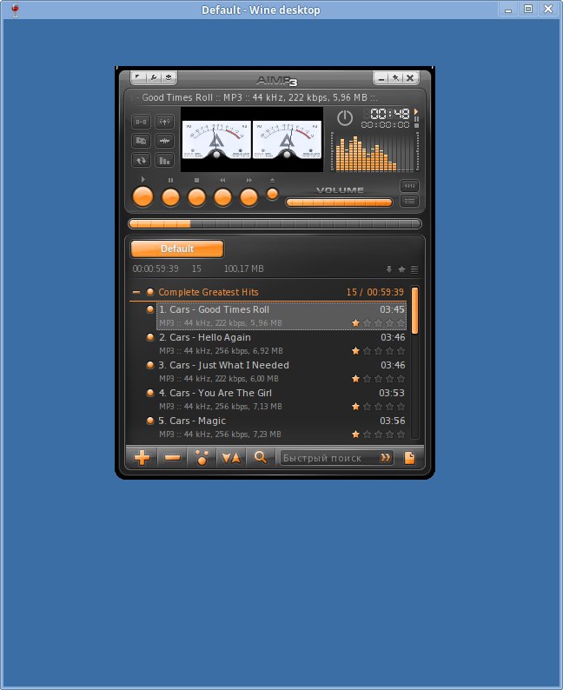Viewport: 563px width, 690px height.
Task: Click the magnifier search button
Action: point(261,458)
